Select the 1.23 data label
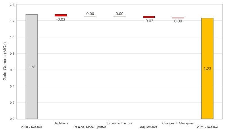 (x=207, y=69)
